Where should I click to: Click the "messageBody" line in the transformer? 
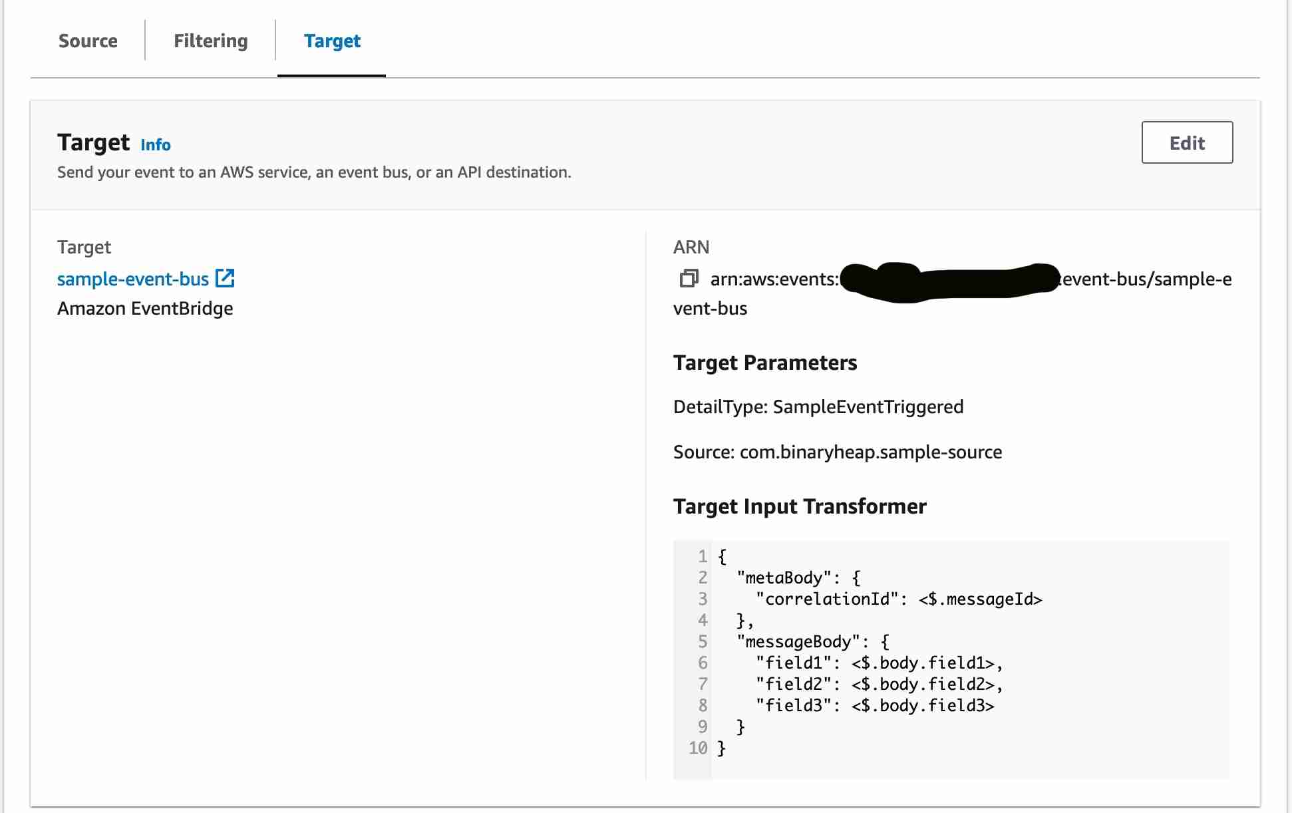click(812, 642)
